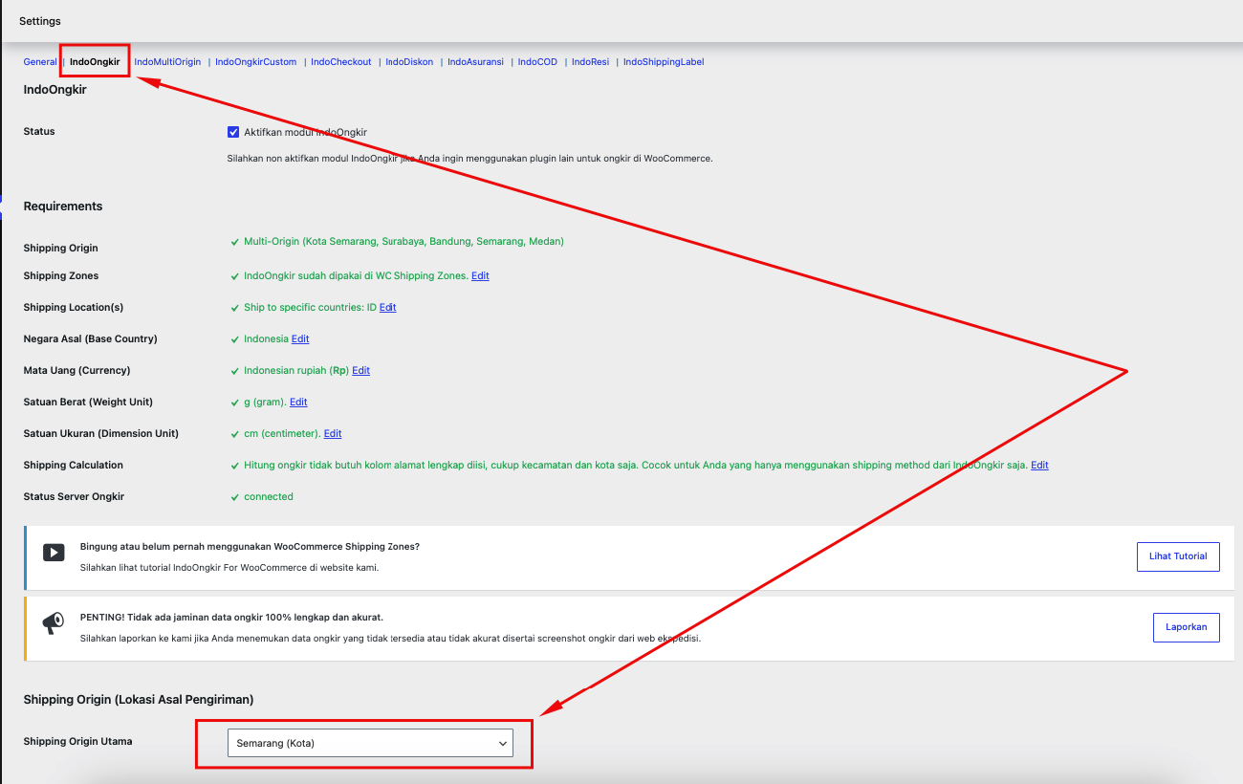This screenshot has height=784, width=1243.
Task: Edit the Negara Asal base country
Action: coord(300,338)
